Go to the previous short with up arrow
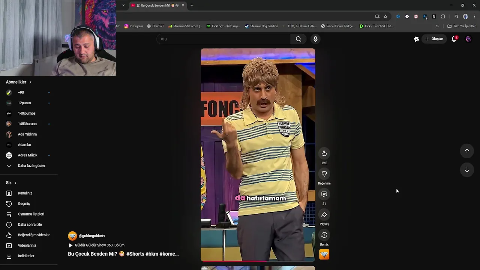The image size is (480, 270). click(467, 151)
